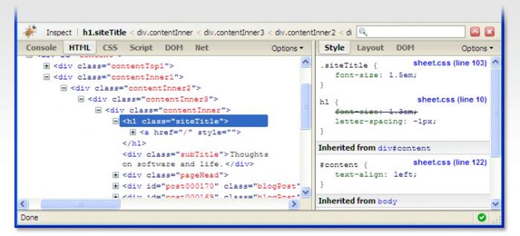Click the font-size: 1.5em property
This screenshot has width=520, height=236.
(x=376, y=75)
